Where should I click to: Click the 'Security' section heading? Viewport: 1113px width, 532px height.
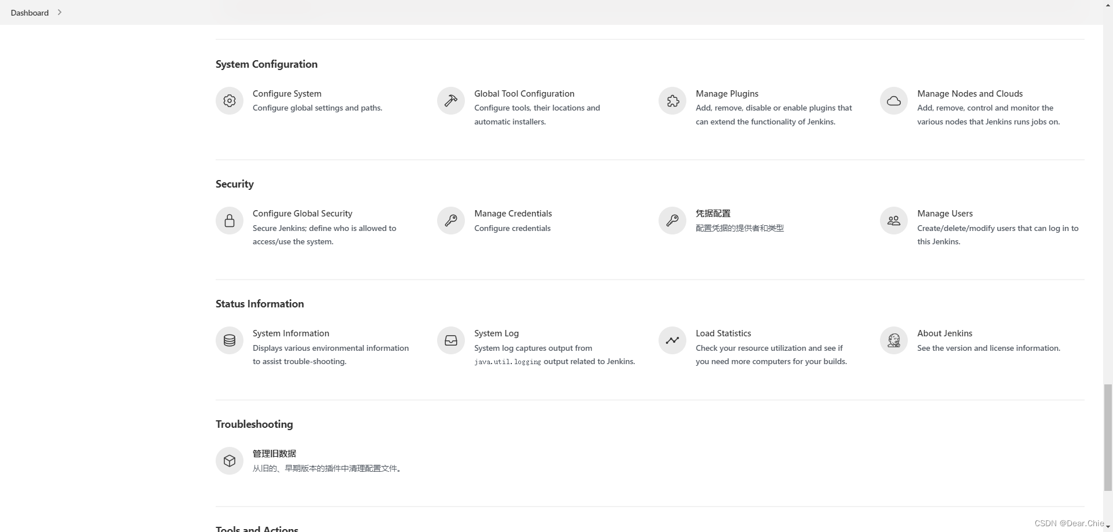pos(235,184)
